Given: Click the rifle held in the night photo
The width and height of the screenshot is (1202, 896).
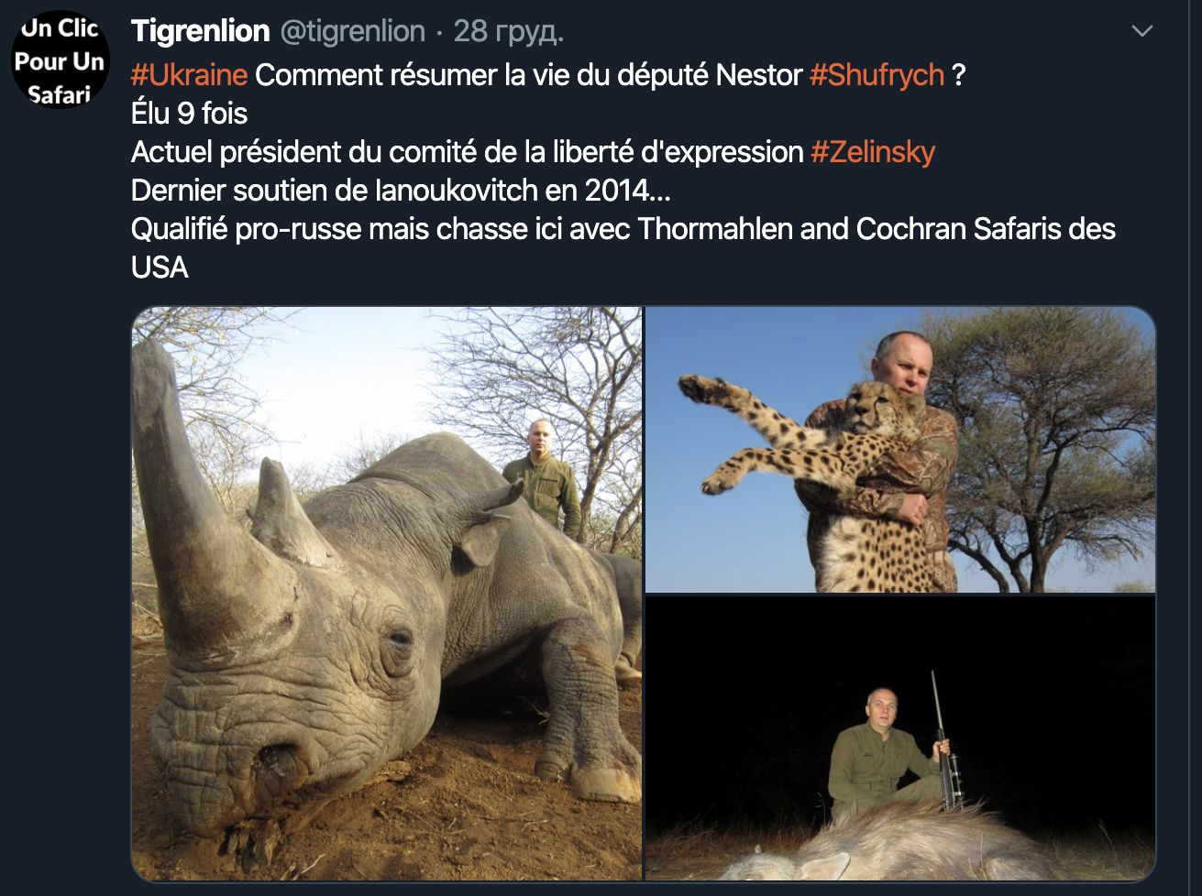Looking at the screenshot, I should pos(944,742).
